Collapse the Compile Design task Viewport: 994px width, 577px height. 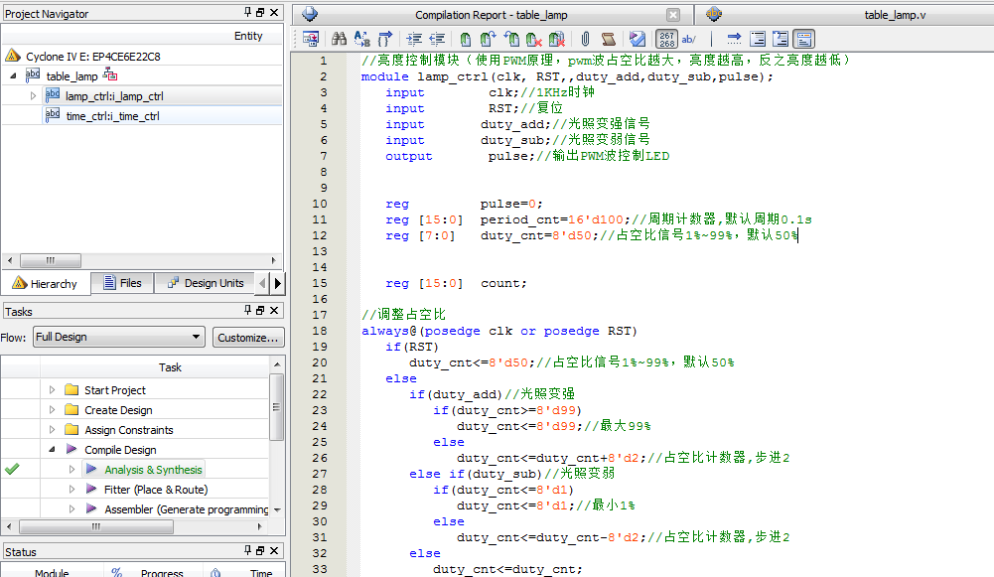[52, 450]
